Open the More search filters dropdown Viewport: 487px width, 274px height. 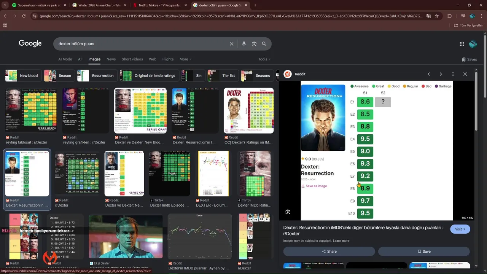185,59
